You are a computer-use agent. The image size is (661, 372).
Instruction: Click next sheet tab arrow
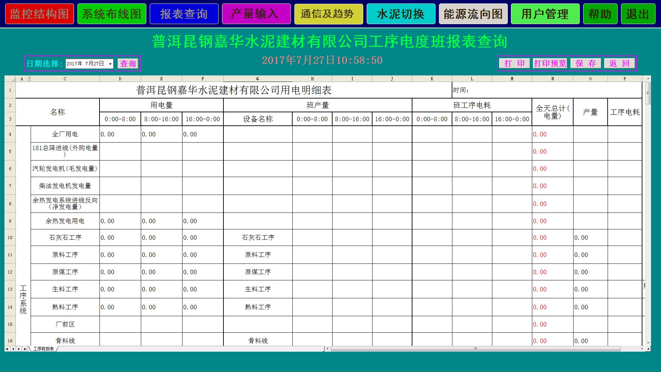19,349
